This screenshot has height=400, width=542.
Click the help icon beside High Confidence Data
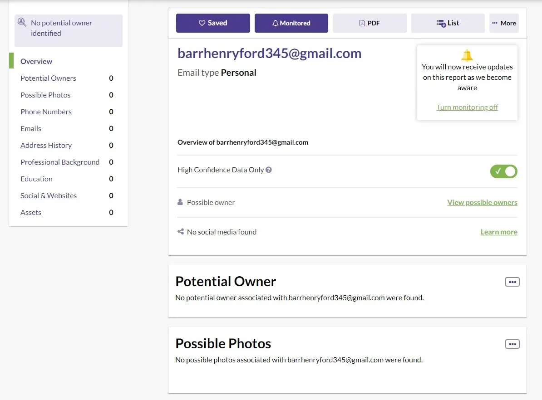pyautogui.click(x=269, y=170)
